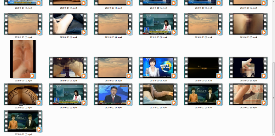Click the file name 2018-6-19 (5).mp4

158,37
